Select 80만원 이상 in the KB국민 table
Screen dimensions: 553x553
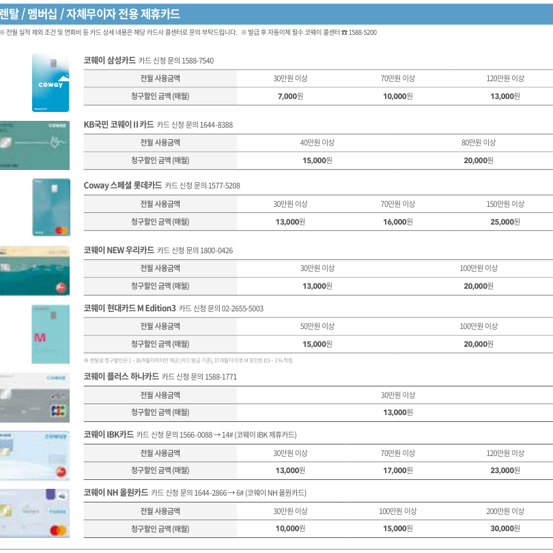479,143
